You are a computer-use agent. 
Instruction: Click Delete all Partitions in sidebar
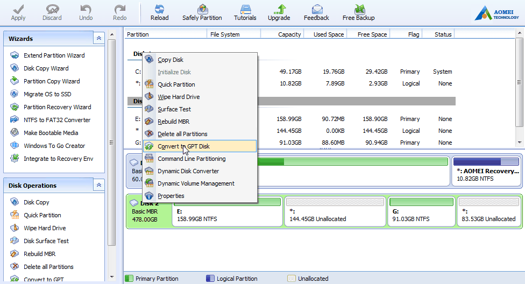(x=48, y=267)
